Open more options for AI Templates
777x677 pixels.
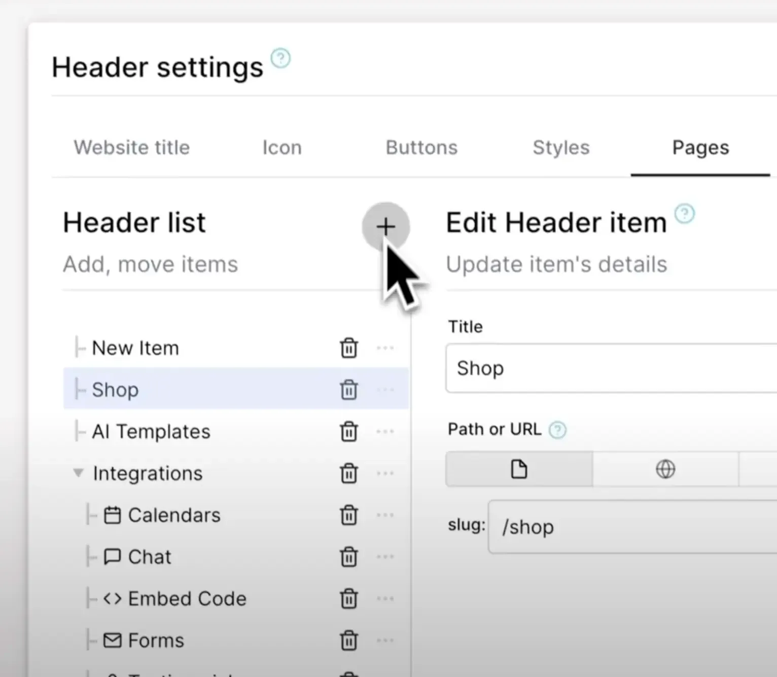pos(385,432)
